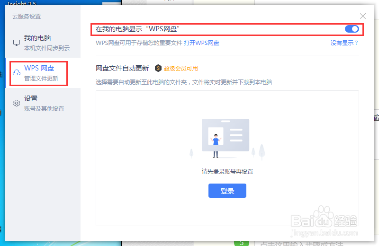This screenshot has width=379, height=246.
Task: Select the WPS 网盘 sidebar tab
Action: click(43, 73)
